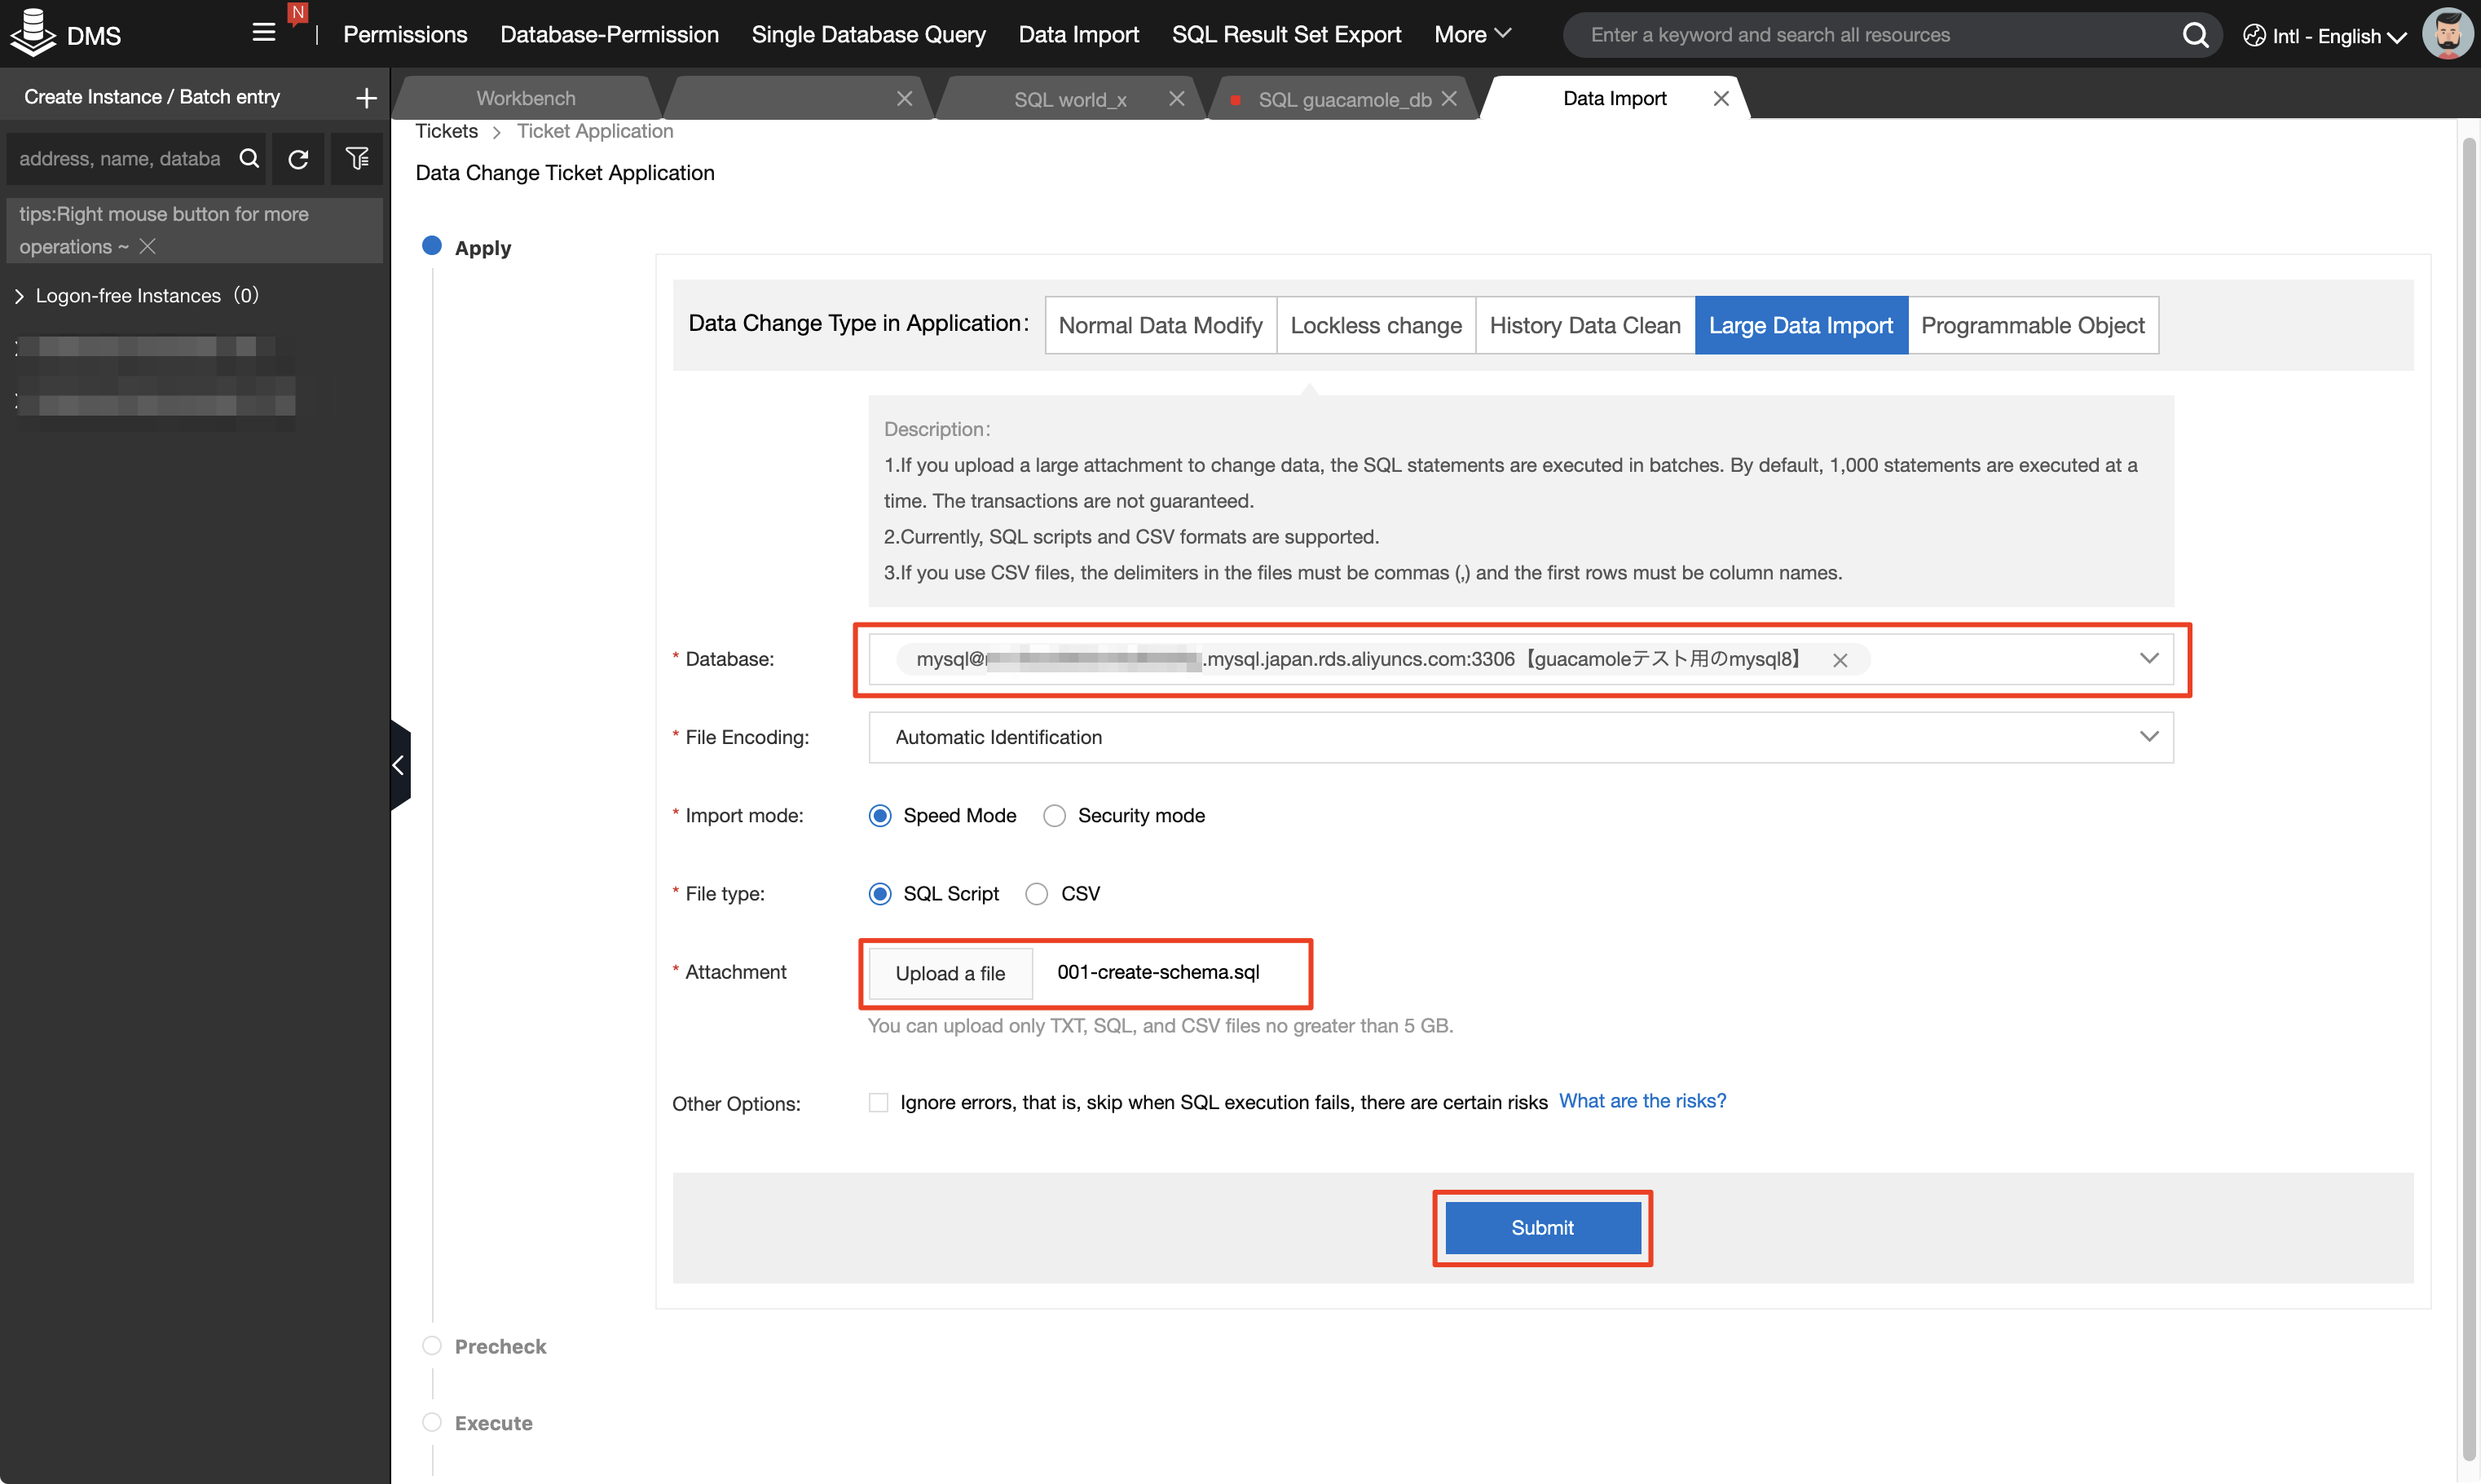
Task: Select SQL Script file type
Action: [880, 894]
